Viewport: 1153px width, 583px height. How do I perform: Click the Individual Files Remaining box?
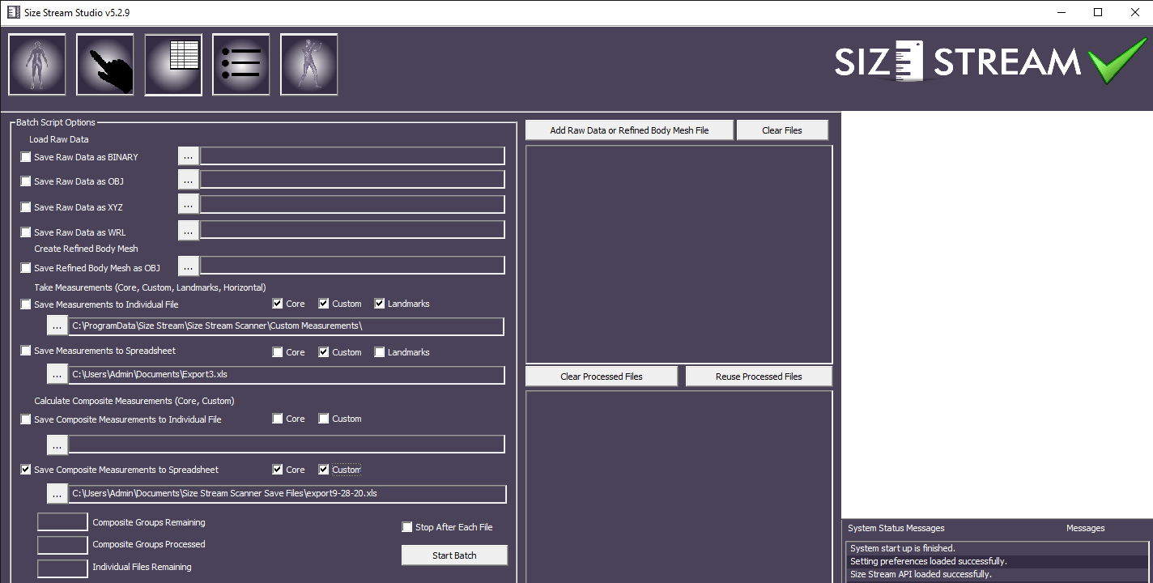pos(62,568)
